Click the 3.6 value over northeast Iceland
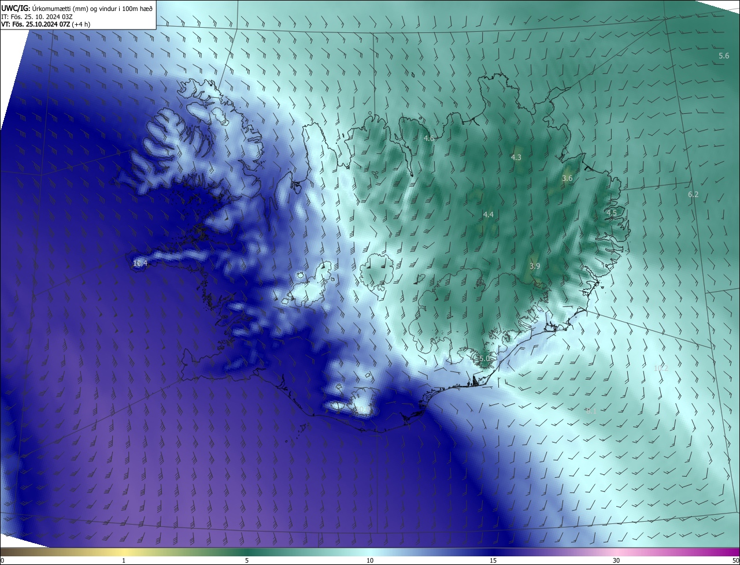740x565 pixels. click(x=567, y=179)
